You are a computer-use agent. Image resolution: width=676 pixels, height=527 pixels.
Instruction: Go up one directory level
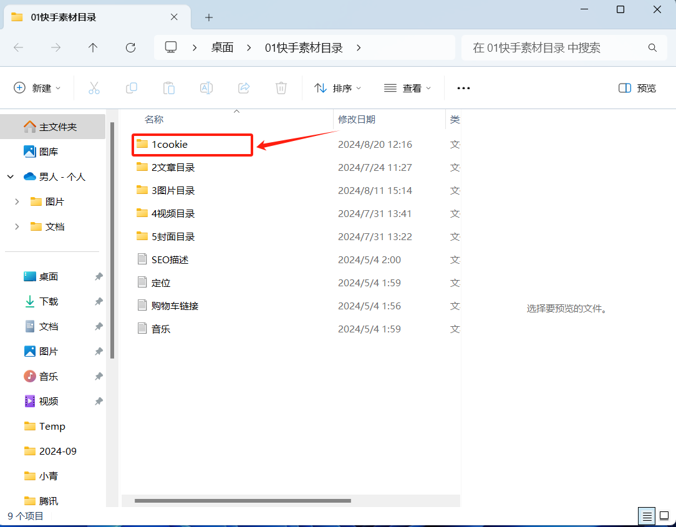pos(93,47)
